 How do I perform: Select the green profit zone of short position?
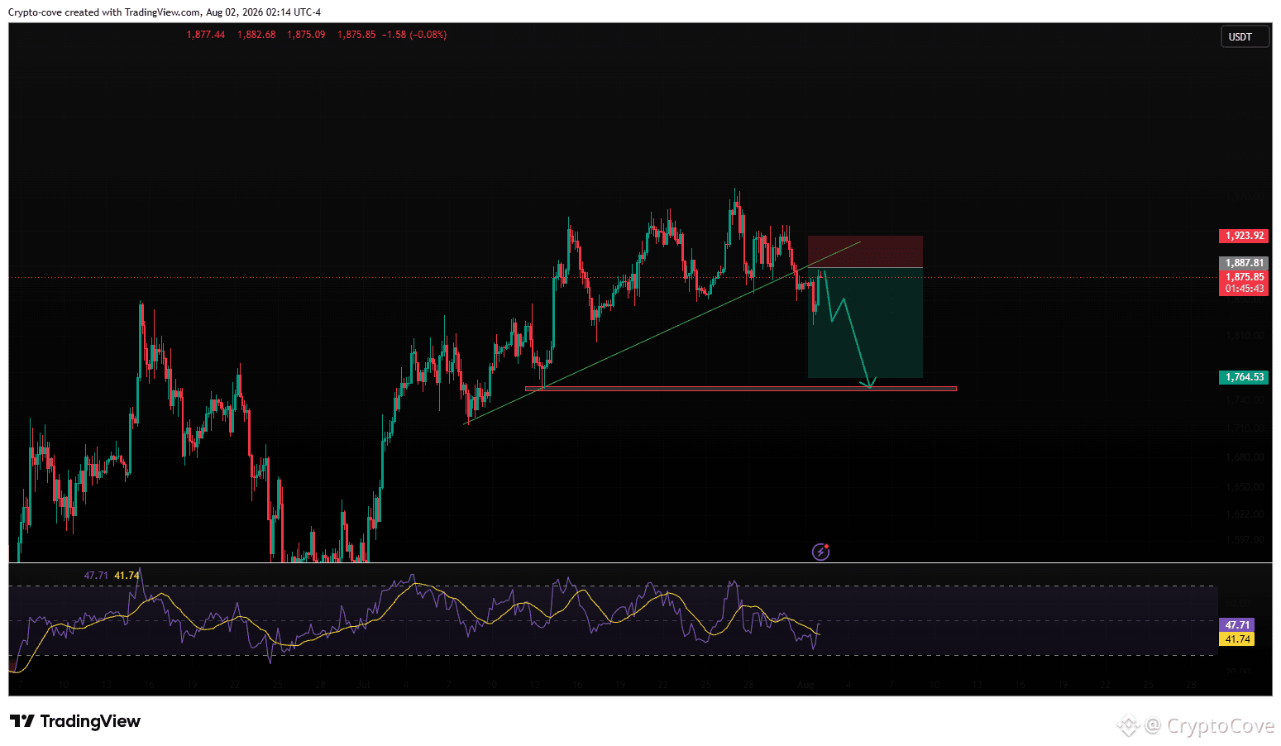click(865, 323)
